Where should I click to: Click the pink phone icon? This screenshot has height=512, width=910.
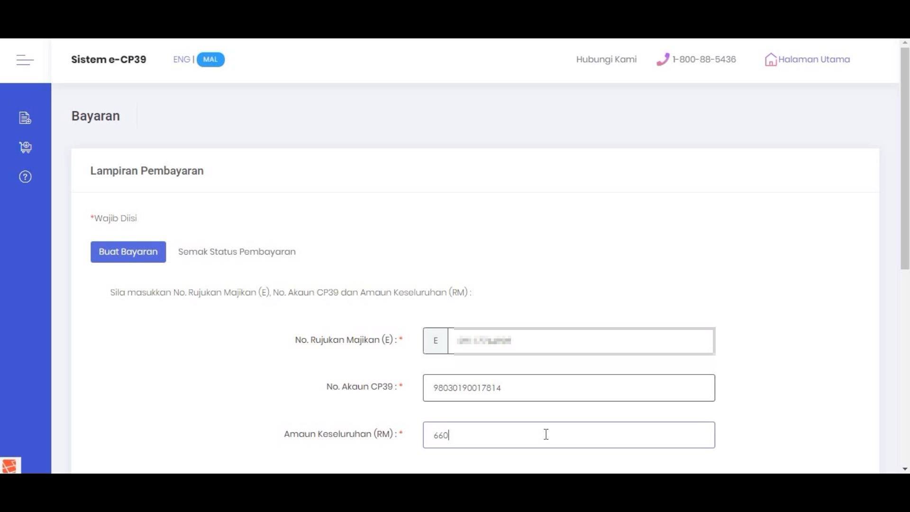click(663, 59)
